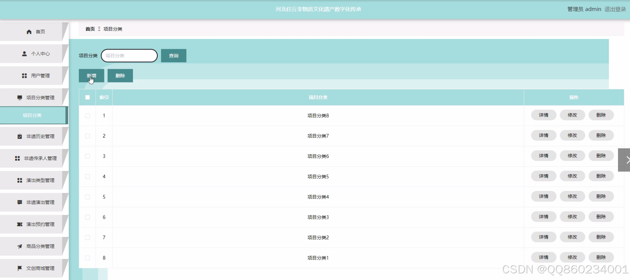This screenshot has width=630, height=280.
Task: Expand 非遗历史管理 menu
Action: 34,136
